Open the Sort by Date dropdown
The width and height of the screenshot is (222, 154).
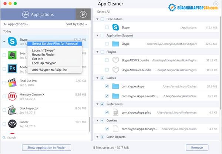coord(77,24)
